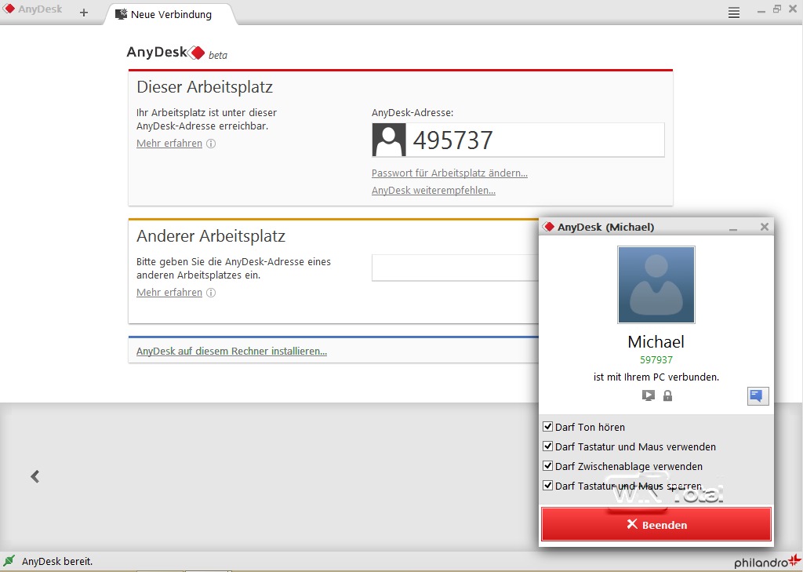803x572 pixels.
Task: Open the hamburger main menu
Action: pyautogui.click(x=734, y=13)
